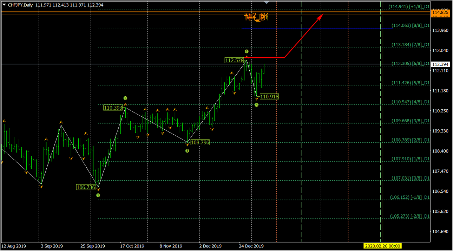Select the (106.152) [-1/8]_D1 level label
Screen dimensions: 453x251
click(410, 197)
